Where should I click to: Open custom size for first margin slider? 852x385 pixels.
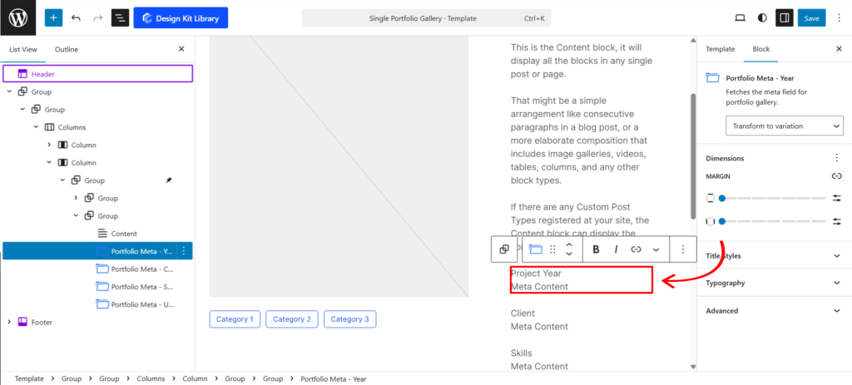coord(836,198)
